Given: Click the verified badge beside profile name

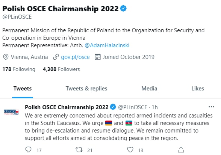Looking at the screenshot, I should [x=123, y=9].
